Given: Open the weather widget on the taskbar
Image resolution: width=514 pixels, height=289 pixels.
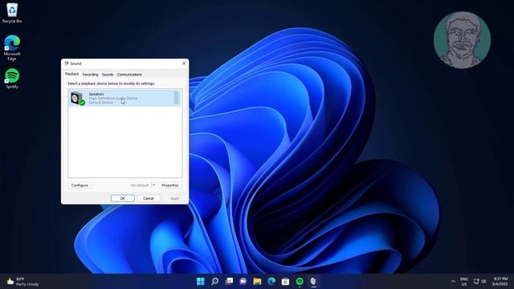Looking at the screenshot, I should coord(23,282).
